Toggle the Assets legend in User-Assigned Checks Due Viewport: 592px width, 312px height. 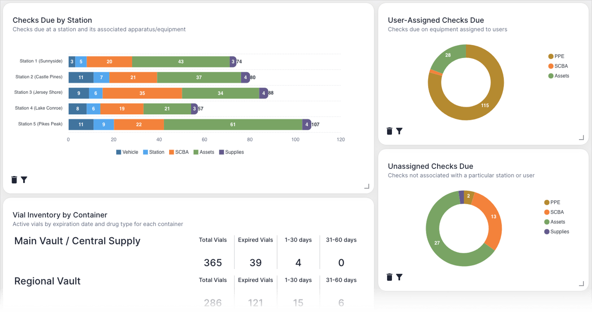560,76
